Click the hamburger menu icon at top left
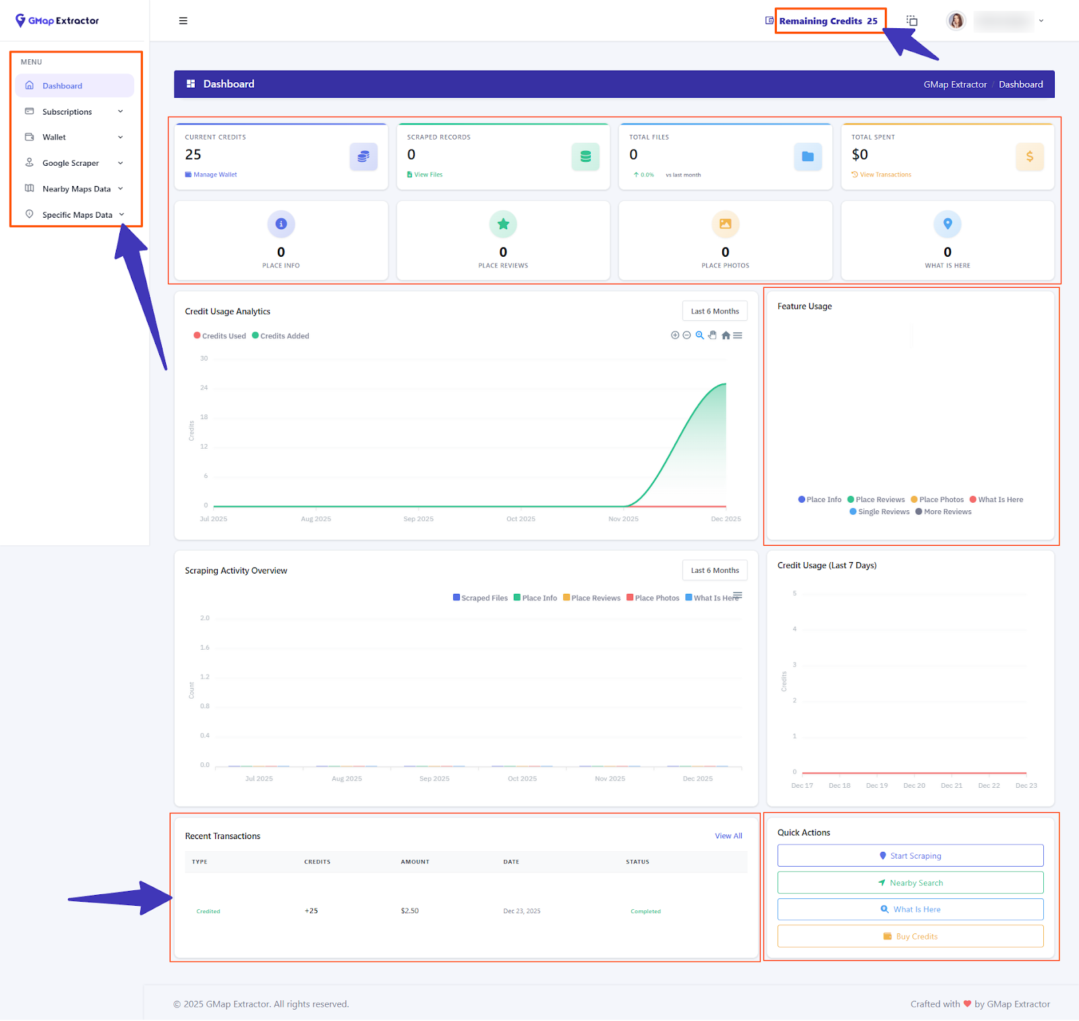 (x=183, y=20)
